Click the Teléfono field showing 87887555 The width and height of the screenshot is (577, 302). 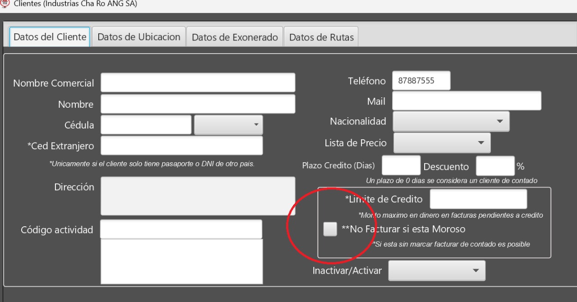(421, 81)
